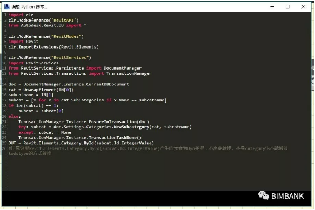Click 'UnwrapElement(IN[0])' on line 15
Screen dimensions: 315x210
[49, 90]
